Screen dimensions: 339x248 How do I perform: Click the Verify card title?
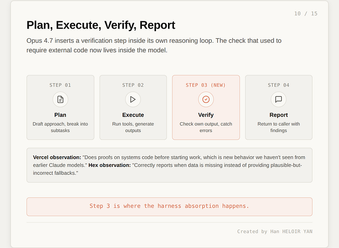(206, 115)
